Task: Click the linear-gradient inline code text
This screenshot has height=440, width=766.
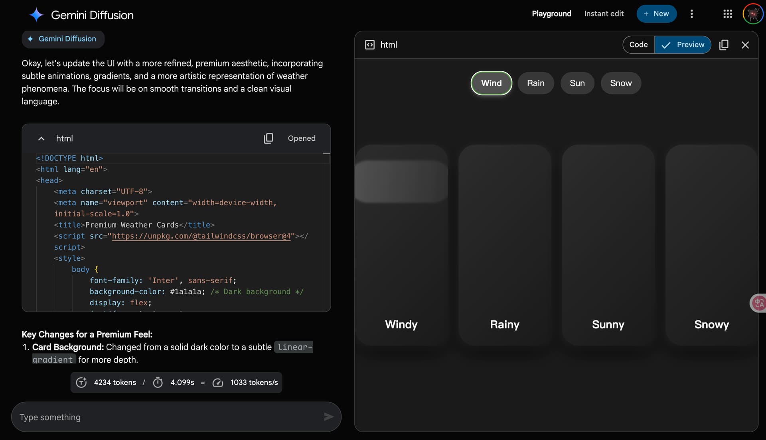Action: tap(173, 353)
